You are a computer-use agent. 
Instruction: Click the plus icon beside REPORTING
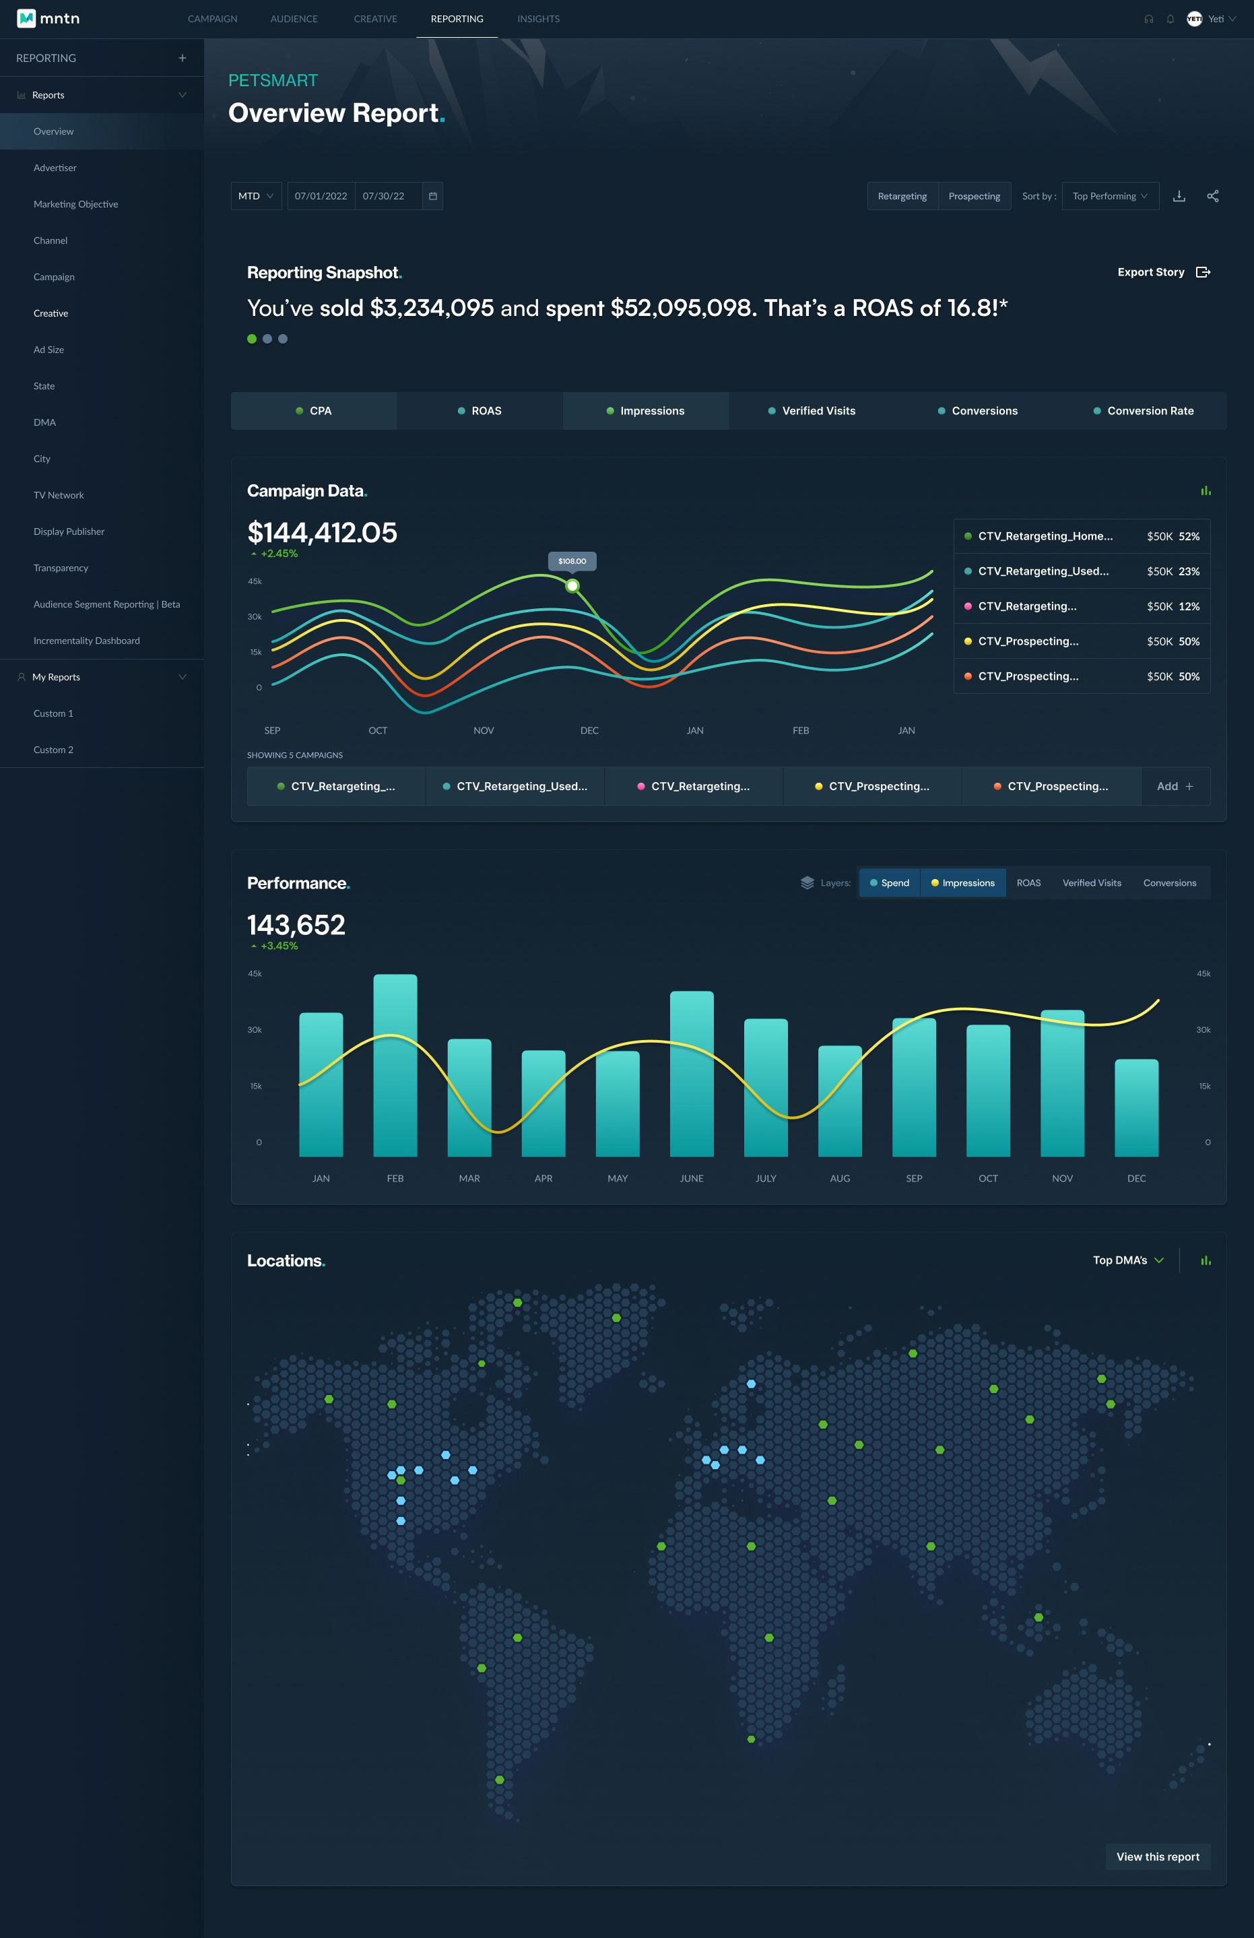pyautogui.click(x=183, y=58)
